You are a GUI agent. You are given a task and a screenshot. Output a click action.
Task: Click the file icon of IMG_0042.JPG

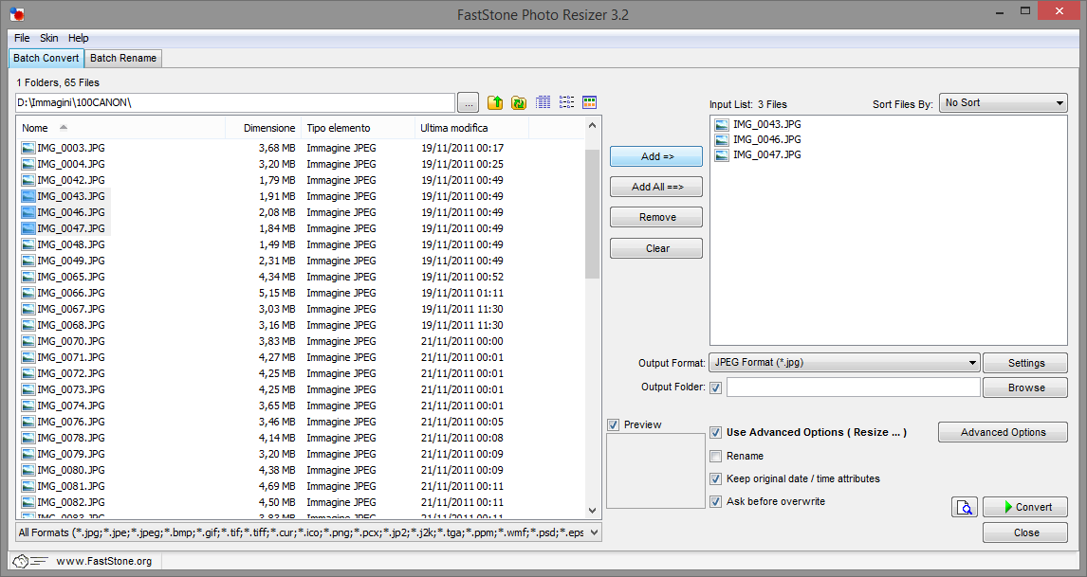coord(28,180)
